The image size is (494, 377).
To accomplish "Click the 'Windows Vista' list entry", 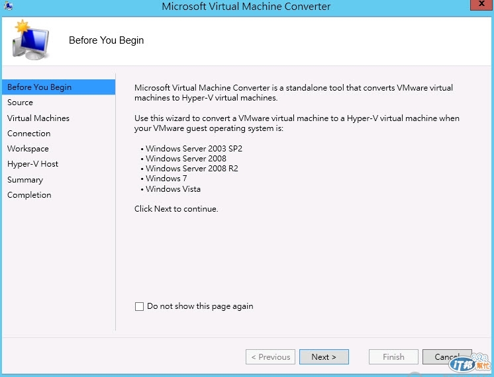I will [x=173, y=188].
